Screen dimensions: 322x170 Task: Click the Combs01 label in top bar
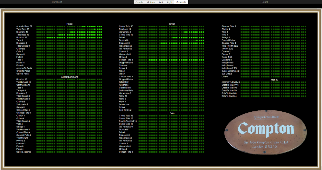click(57, 2)
